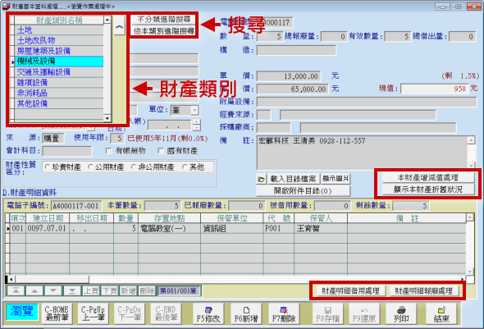Click the 附屬設備 input field
484x329 pixels.
367,102
